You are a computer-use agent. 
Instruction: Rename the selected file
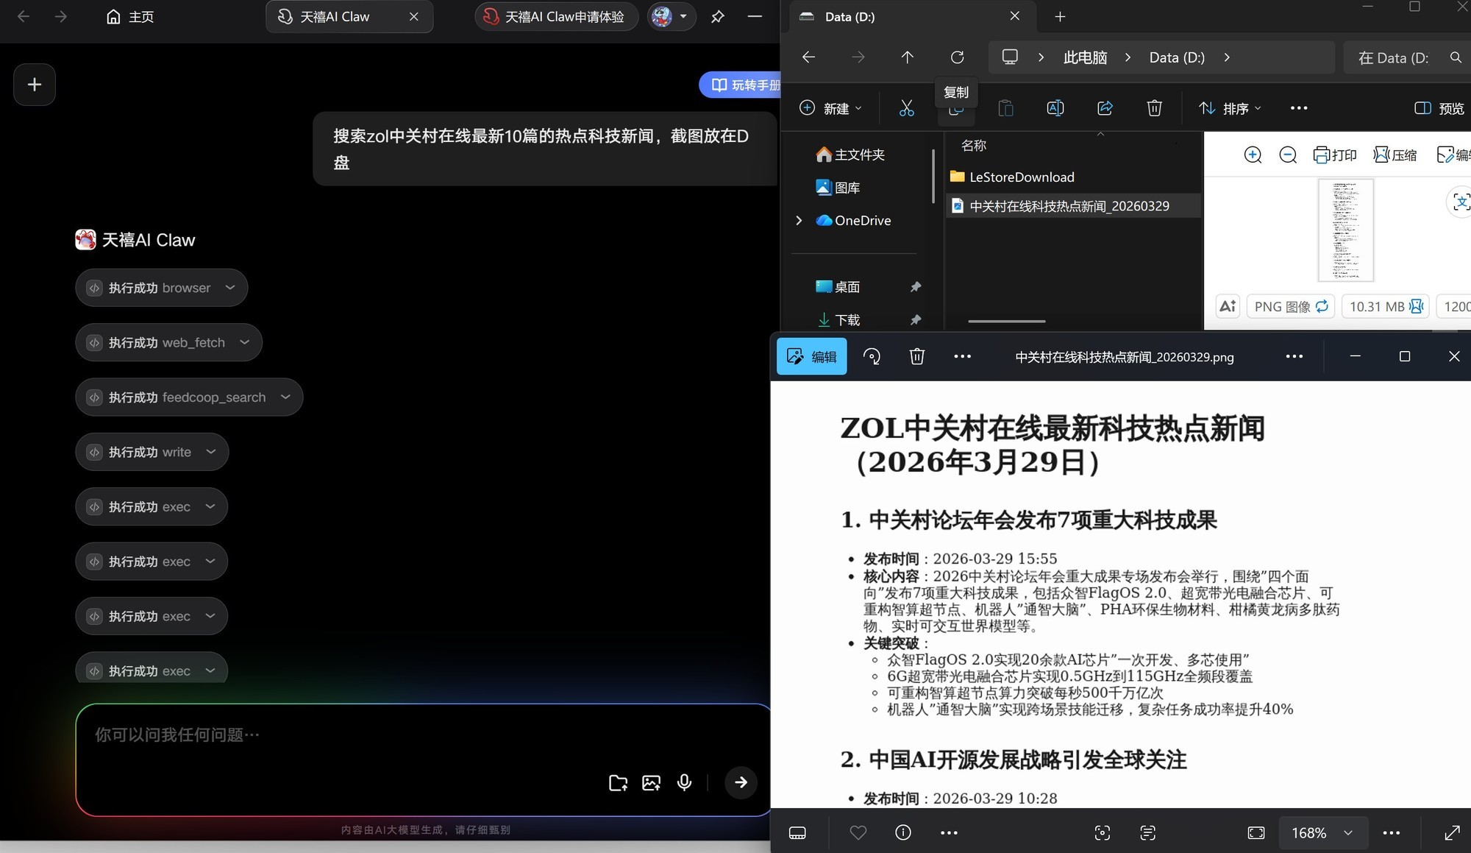click(1055, 108)
